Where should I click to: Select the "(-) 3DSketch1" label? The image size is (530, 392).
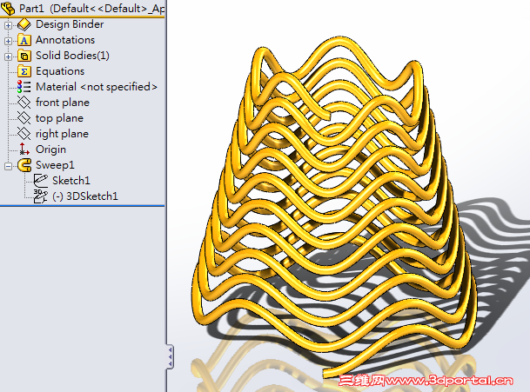pos(85,196)
